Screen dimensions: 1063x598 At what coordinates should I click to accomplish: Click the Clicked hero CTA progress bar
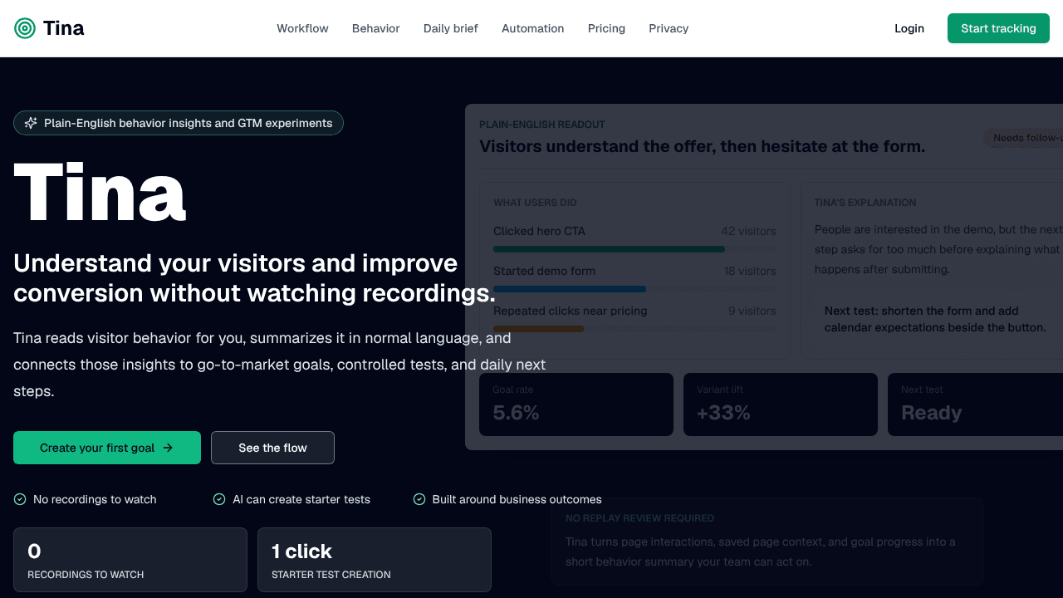634,249
